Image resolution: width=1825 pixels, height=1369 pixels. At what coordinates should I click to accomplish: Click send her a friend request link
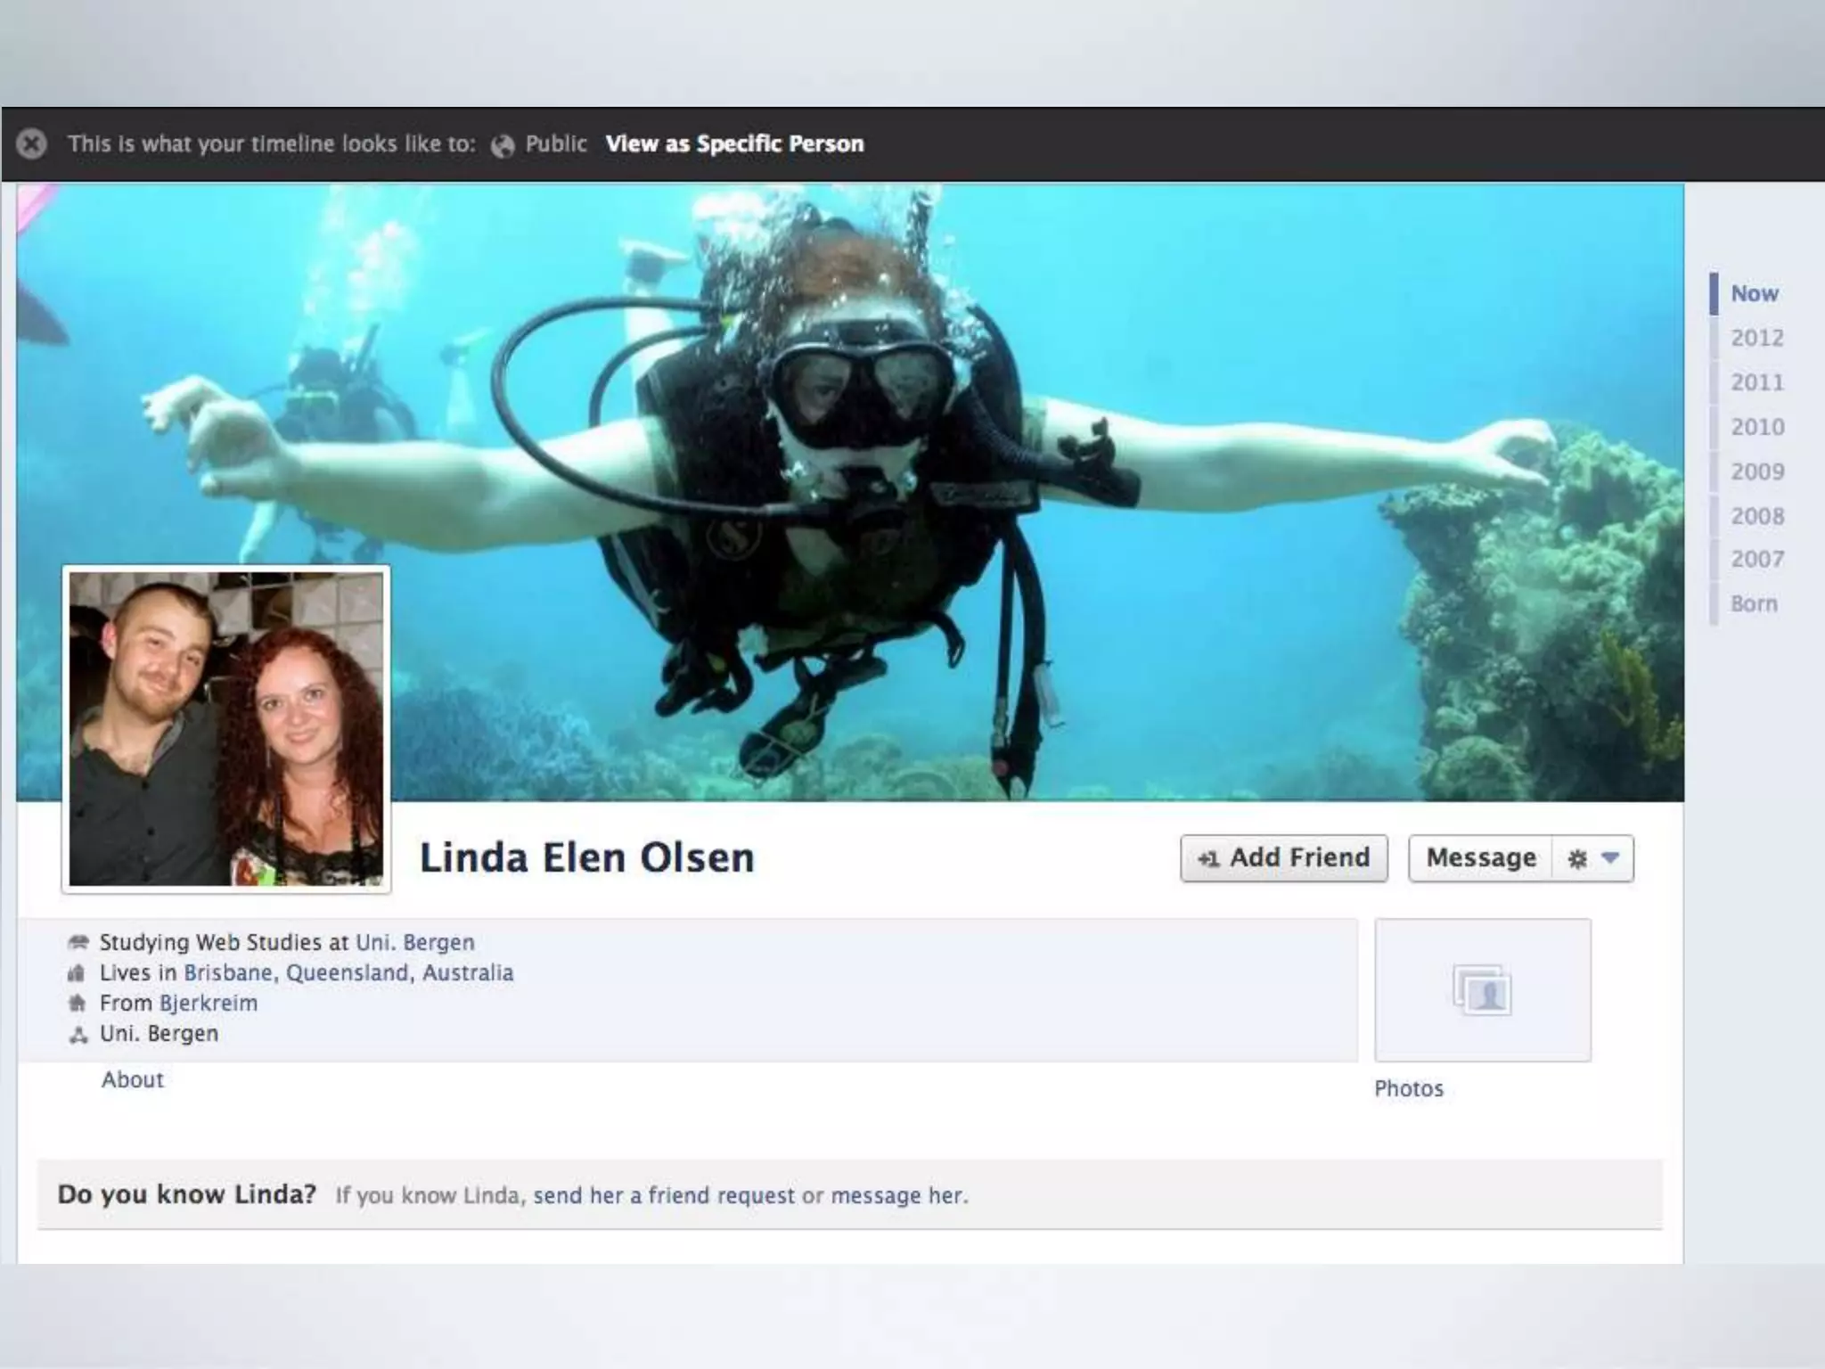click(x=664, y=1195)
